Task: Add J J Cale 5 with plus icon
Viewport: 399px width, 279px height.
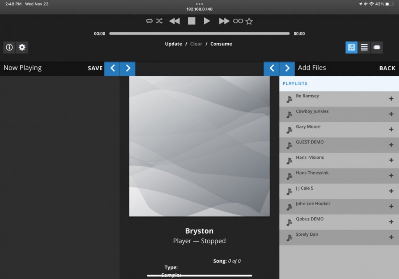Action: pyautogui.click(x=391, y=191)
